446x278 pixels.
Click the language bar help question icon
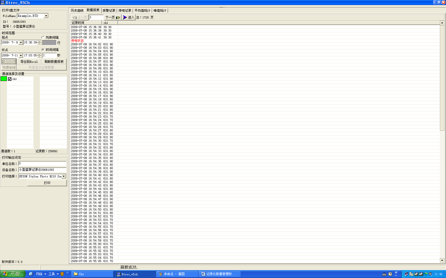click(390, 274)
